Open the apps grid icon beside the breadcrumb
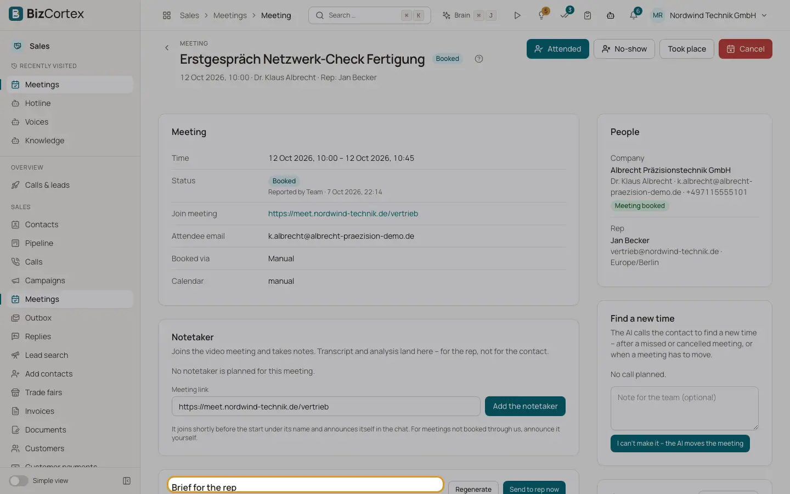Viewport: 790px width, 494px height. pyautogui.click(x=167, y=15)
